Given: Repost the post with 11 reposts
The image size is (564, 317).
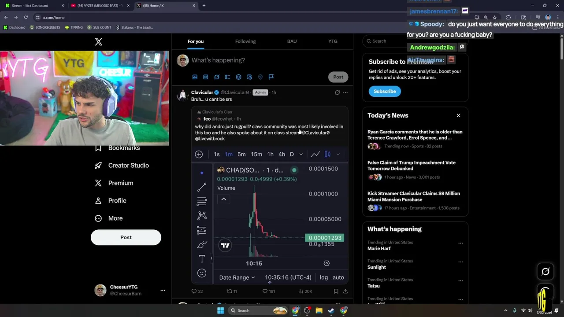Looking at the screenshot, I should point(232,291).
